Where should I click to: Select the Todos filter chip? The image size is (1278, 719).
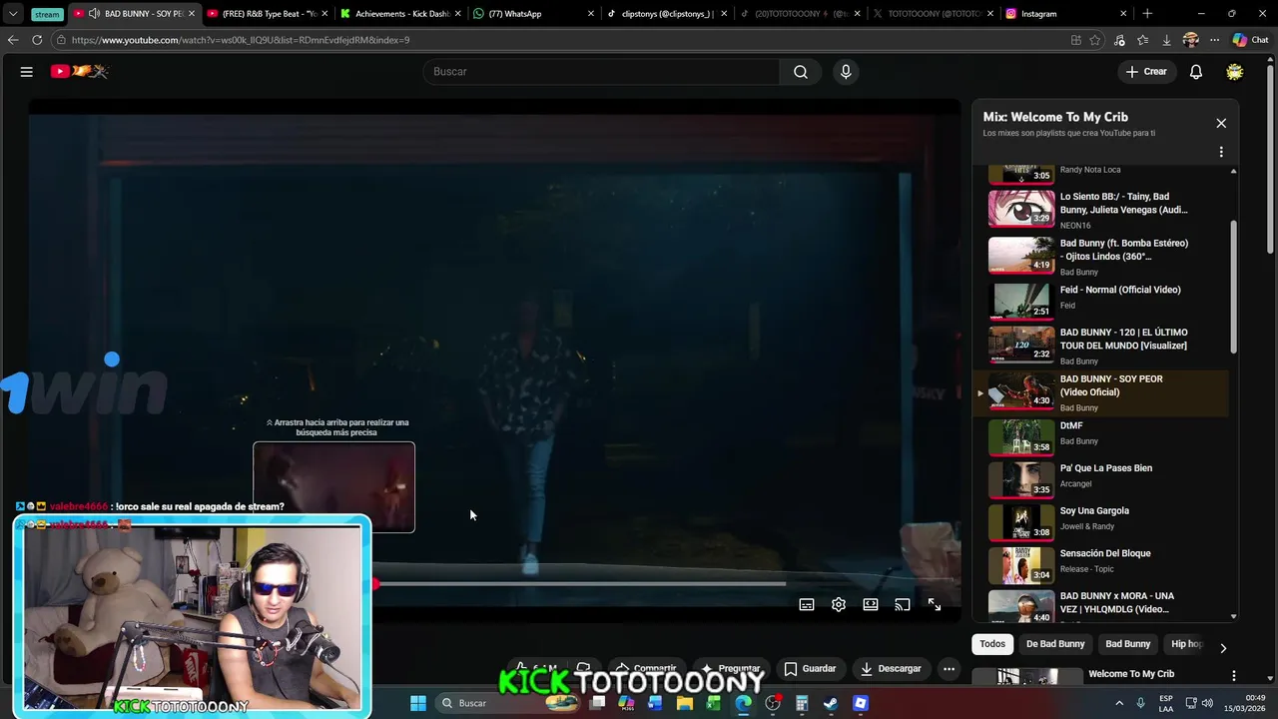click(x=992, y=644)
